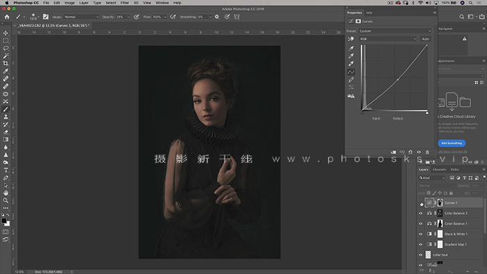The height and width of the screenshot is (274, 487).
Task: Click the foreground color swatch
Action: click(x=3, y=220)
